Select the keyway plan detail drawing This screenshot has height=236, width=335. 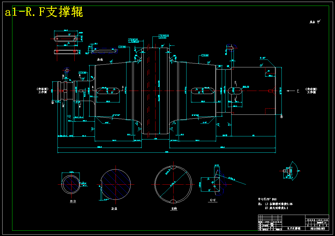(66, 38)
